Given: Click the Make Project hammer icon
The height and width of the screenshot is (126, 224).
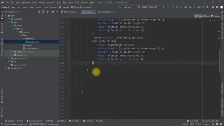Looking at the screenshot, I should click(120, 7).
